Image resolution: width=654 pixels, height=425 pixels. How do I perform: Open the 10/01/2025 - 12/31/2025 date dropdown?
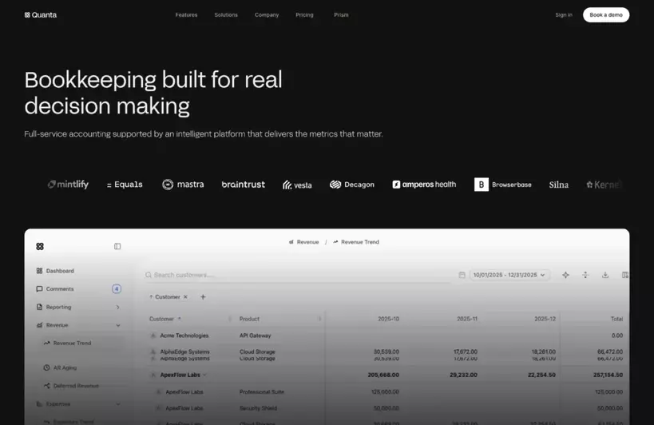pos(509,275)
